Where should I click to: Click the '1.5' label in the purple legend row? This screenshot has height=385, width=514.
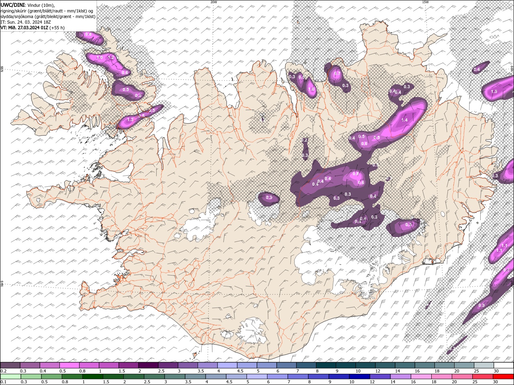tap(121, 371)
